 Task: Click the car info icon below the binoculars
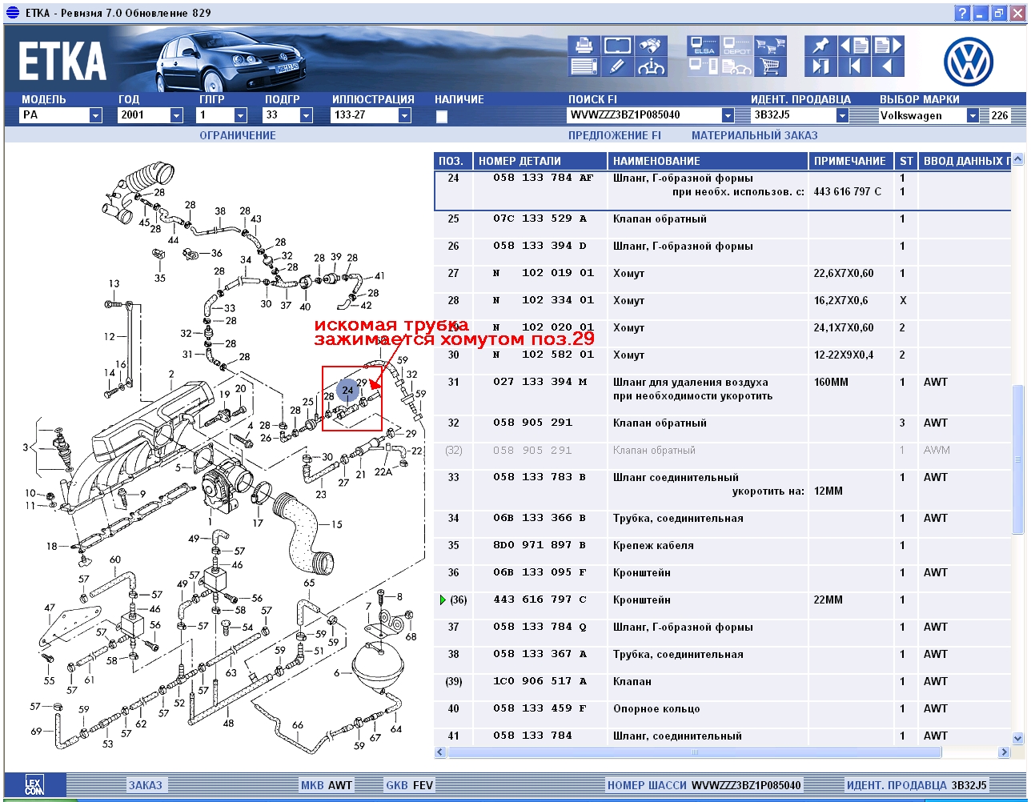tap(651, 67)
